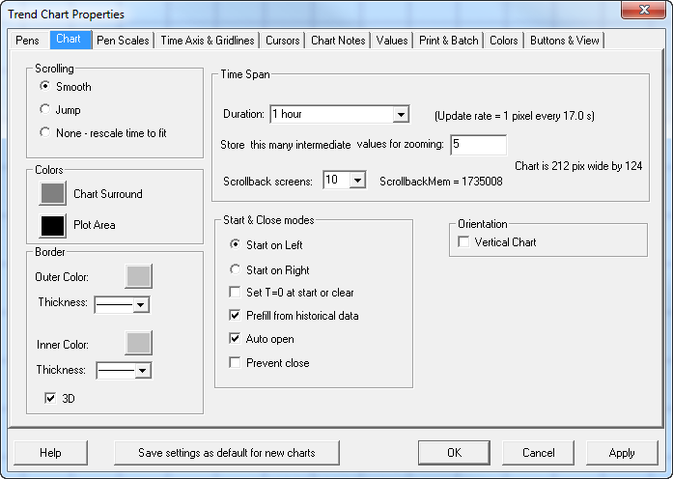Enable the Vertical Chart checkbox
The image size is (673, 479).
463,242
